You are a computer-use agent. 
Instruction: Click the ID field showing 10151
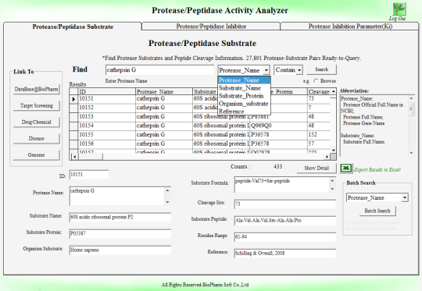(89, 175)
